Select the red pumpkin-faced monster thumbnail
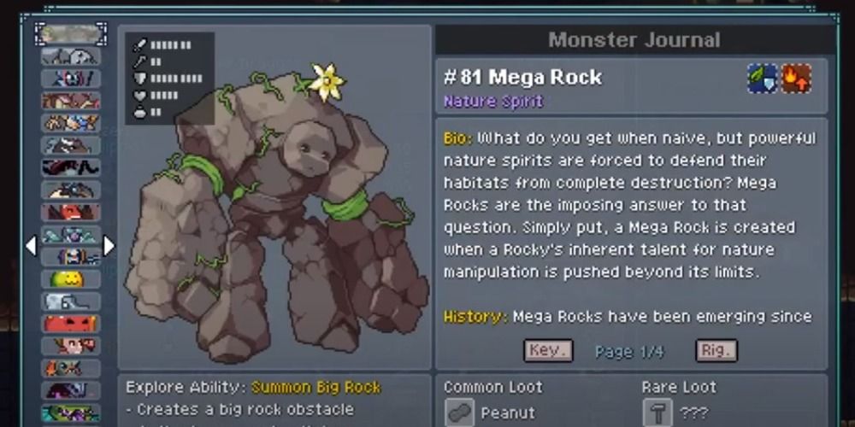 pos(70,324)
